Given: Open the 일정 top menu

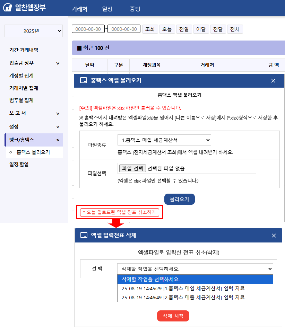Looking at the screenshot, I should tap(107, 9).
